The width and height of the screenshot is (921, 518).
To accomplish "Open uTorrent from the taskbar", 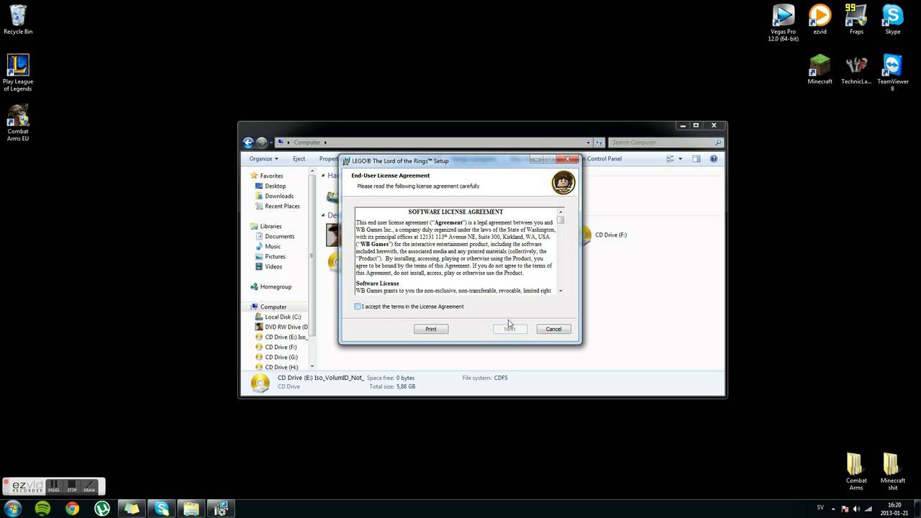I will (101, 508).
